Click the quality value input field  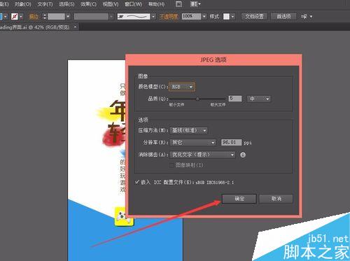click(235, 99)
